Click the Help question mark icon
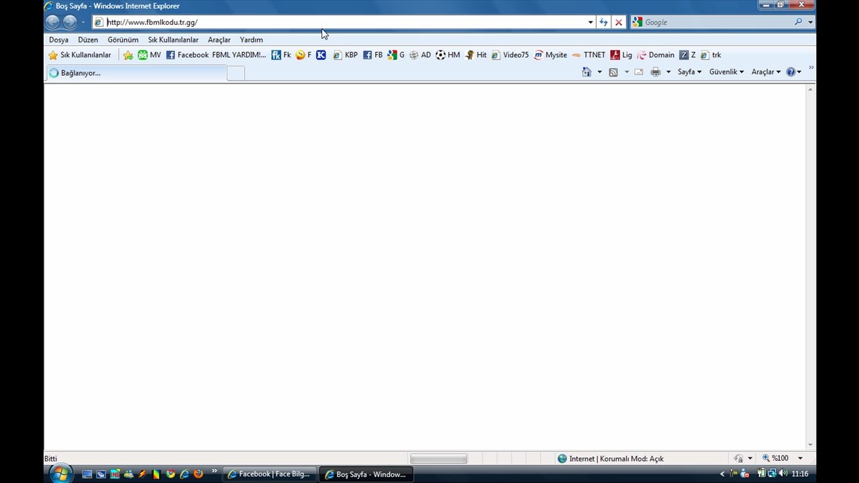Screen dimensions: 859x483 (791, 72)
